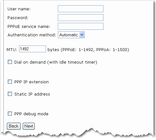Click the Dial on demand label text
Viewport: 156px width, 140px height.
(x=56, y=62)
